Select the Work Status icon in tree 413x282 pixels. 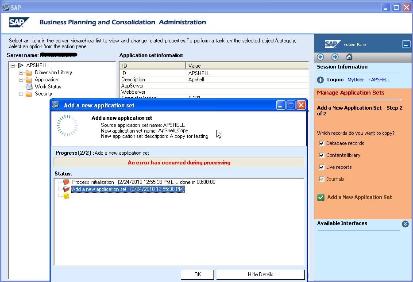[29, 87]
